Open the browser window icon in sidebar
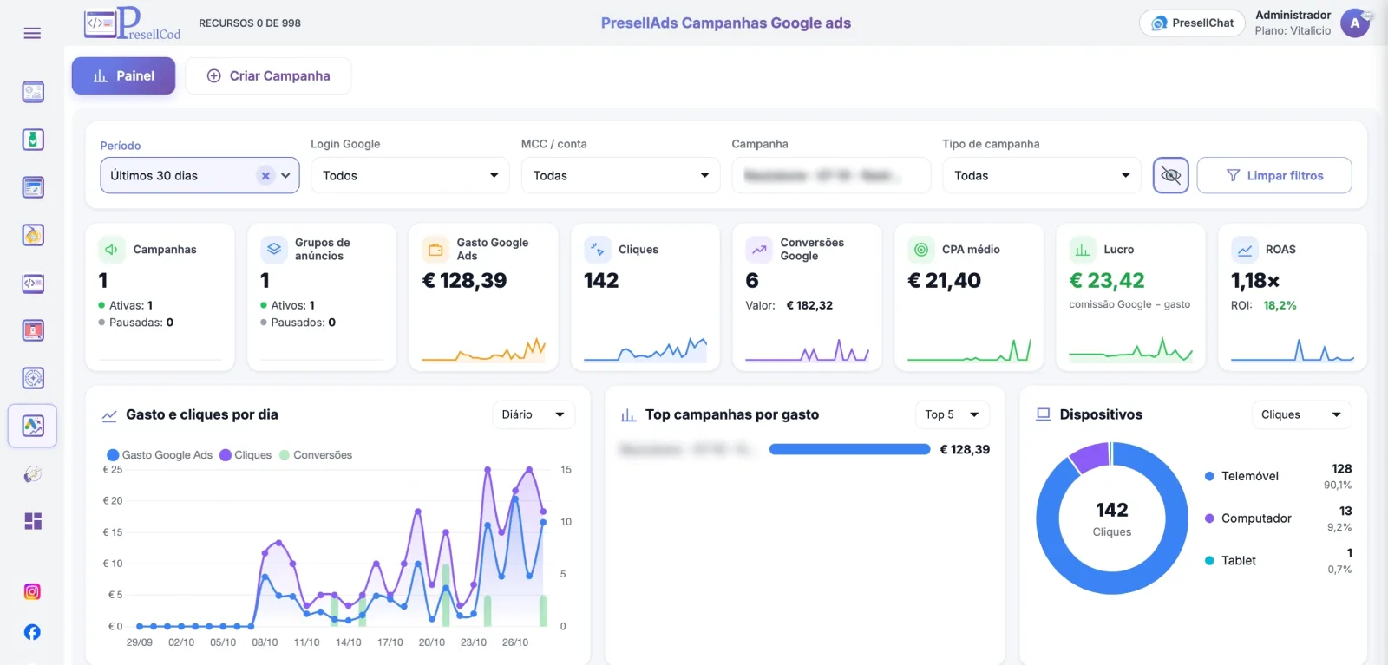This screenshot has height=665, width=1388. click(x=33, y=187)
